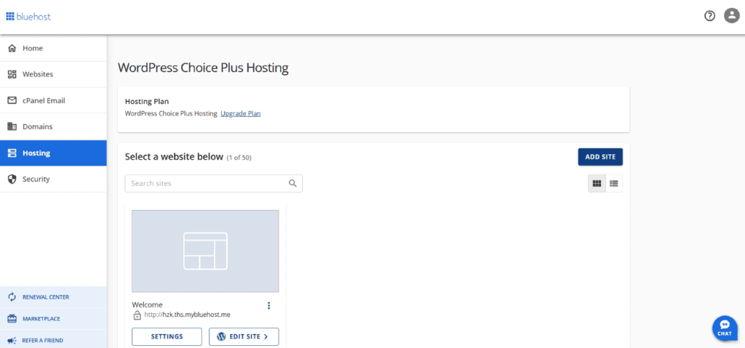
Task: Click the Websites grid icon in sidebar
Action: pyautogui.click(x=12, y=75)
